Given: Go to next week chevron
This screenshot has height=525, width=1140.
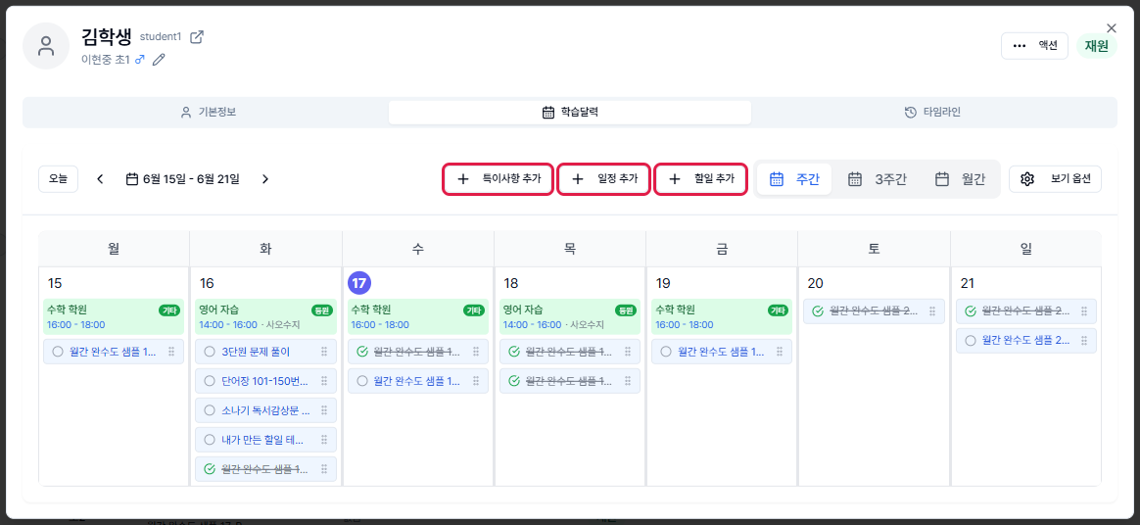Looking at the screenshot, I should [x=265, y=179].
